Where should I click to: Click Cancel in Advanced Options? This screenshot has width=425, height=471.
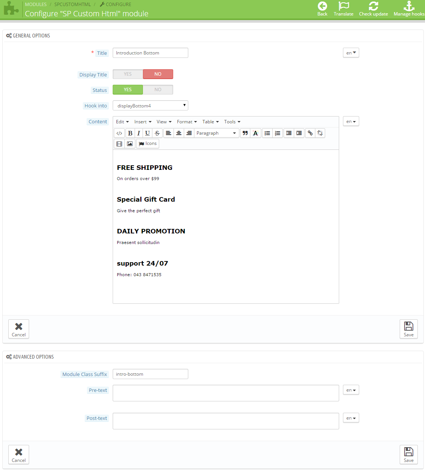pyautogui.click(x=19, y=455)
